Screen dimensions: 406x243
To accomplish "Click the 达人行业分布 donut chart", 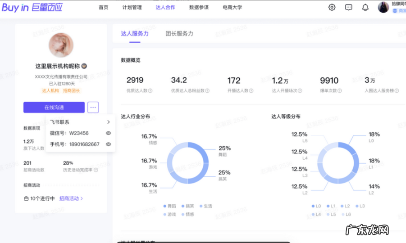I will click(x=188, y=163).
